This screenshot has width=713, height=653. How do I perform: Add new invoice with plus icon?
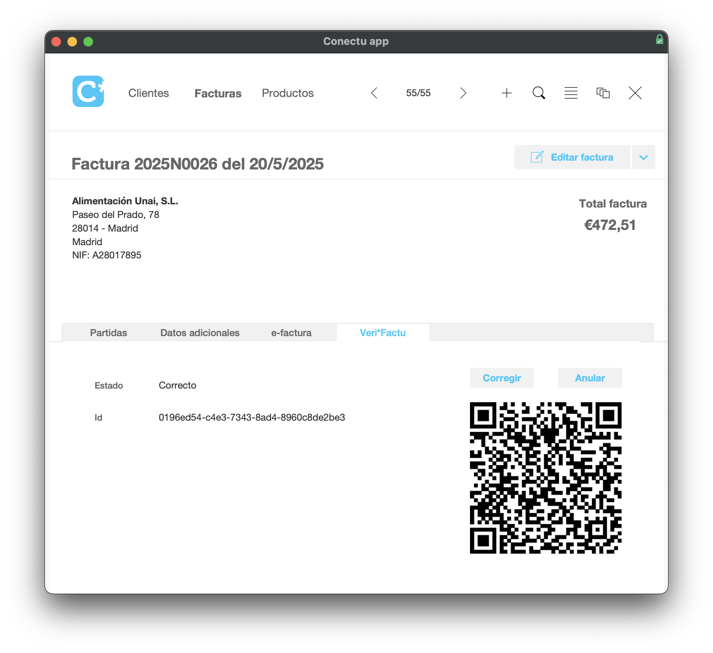(x=507, y=93)
